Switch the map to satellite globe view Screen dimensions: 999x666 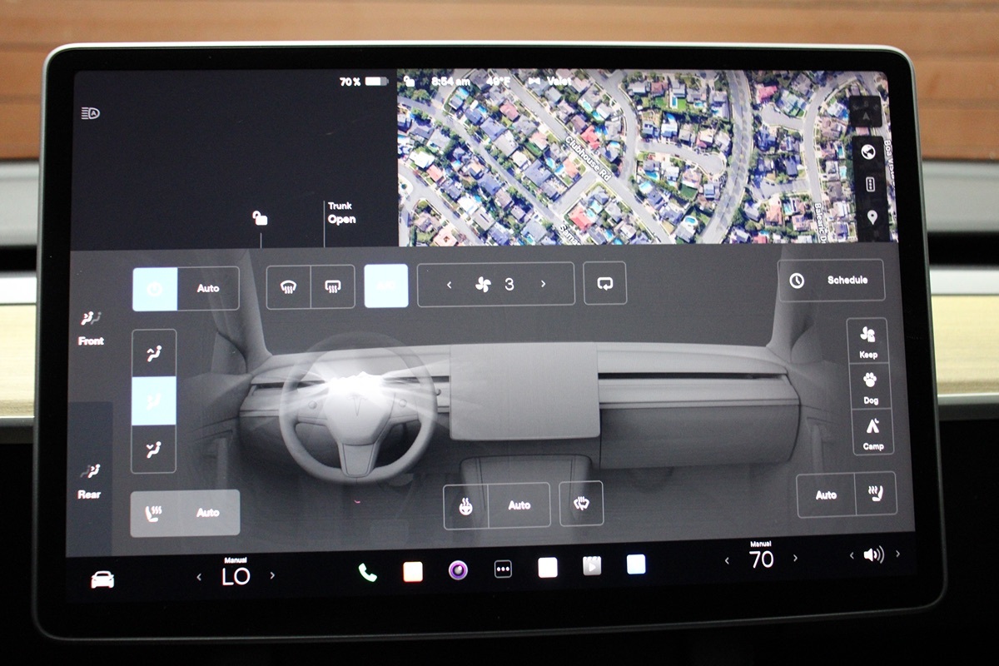point(870,152)
